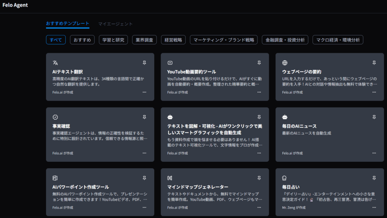Expand the ellipsis menu on マインドマップジェネレーター card
The height and width of the screenshot is (218, 387).
259,207
